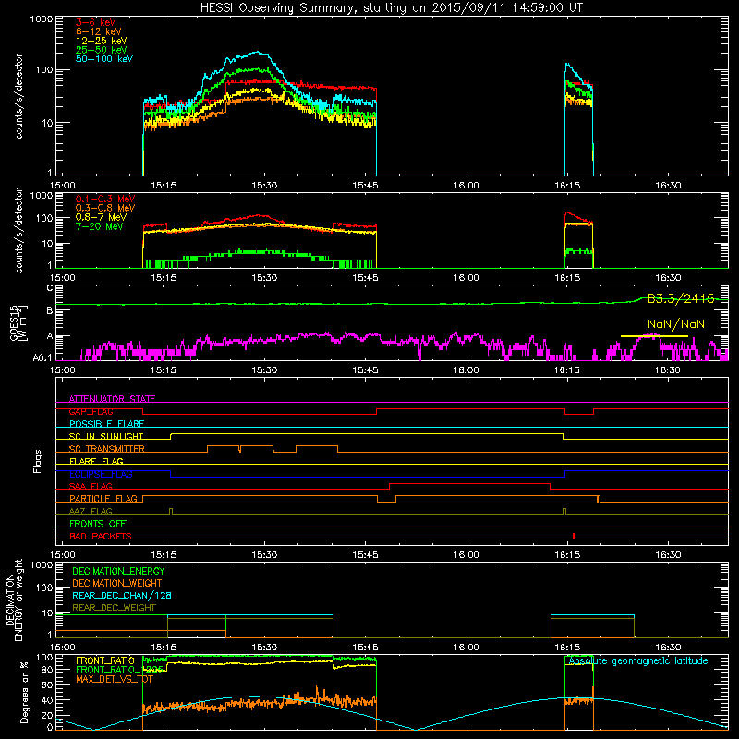Click the "0.3-0.8 MeV" legend label
This screenshot has width=739, height=739.
click(105, 208)
